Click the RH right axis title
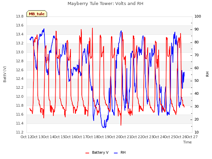The image size is (212, 159). click(x=207, y=74)
